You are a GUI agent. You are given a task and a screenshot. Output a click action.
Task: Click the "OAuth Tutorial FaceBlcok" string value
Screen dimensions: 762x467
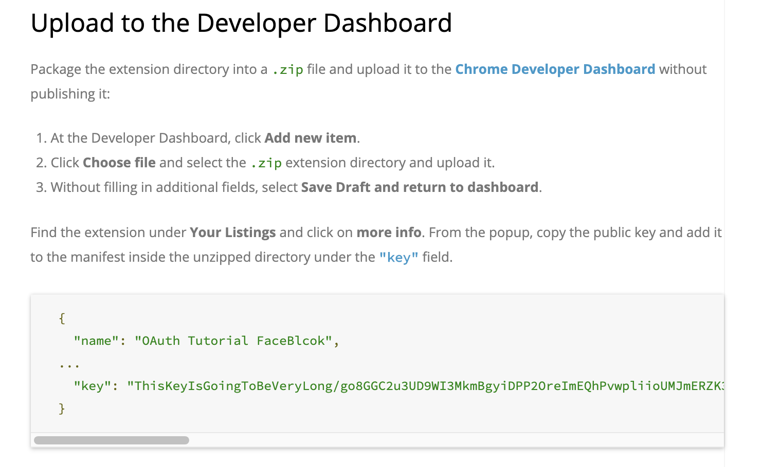pos(233,341)
